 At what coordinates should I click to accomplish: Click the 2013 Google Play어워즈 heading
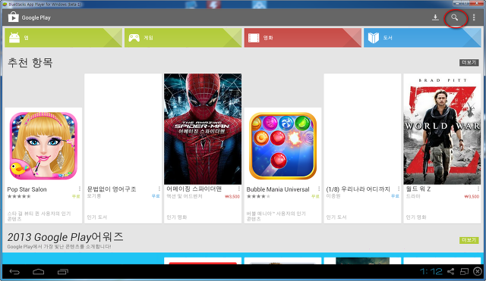click(65, 237)
